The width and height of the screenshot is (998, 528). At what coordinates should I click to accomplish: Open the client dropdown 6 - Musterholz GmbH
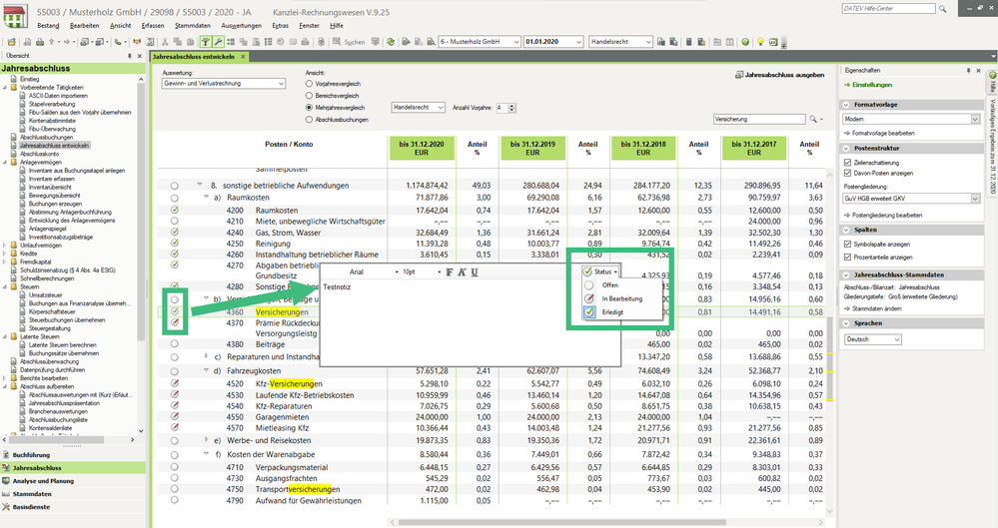pyautogui.click(x=480, y=42)
